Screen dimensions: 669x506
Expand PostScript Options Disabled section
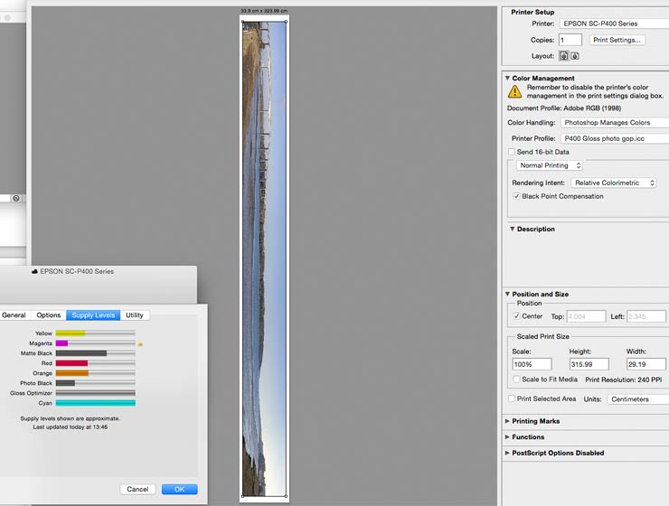[507, 453]
